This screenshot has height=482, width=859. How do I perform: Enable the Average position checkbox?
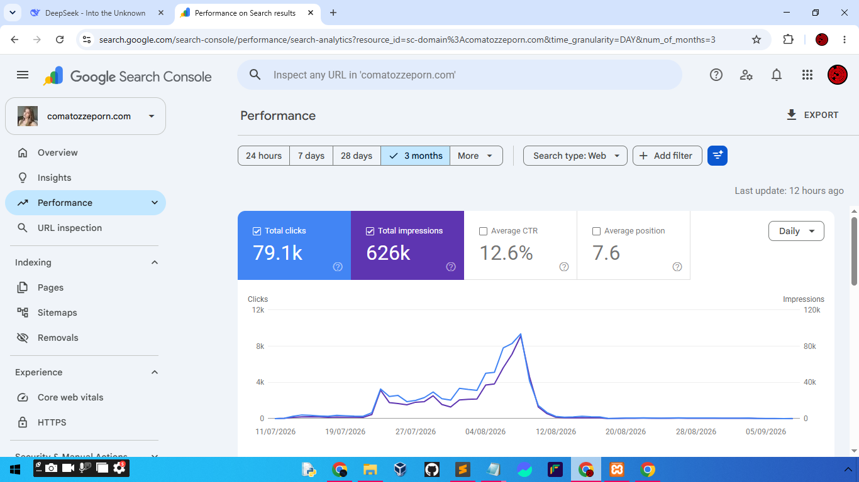596,231
